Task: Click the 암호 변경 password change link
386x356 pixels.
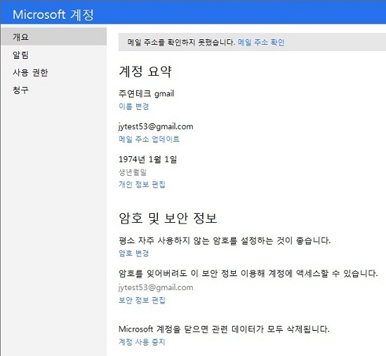Action: tap(133, 253)
